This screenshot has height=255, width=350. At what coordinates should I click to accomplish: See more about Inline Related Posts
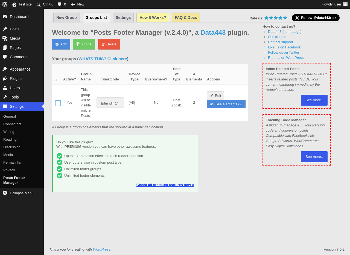click(x=314, y=100)
